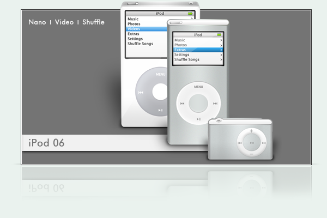Viewport: 327px width, 218px height.
Task: Tap next track on iPod Nano wheel
Action: (215, 104)
